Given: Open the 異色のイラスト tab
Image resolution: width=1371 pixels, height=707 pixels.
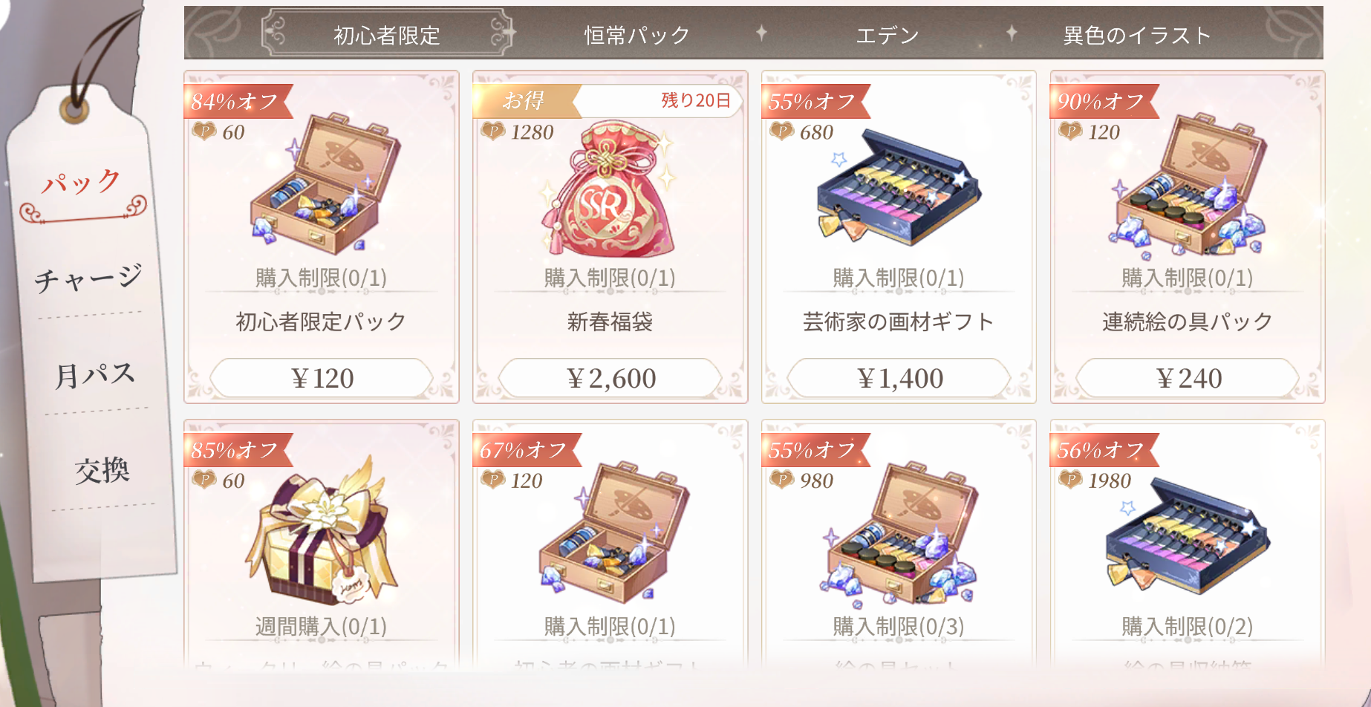Looking at the screenshot, I should (1137, 35).
